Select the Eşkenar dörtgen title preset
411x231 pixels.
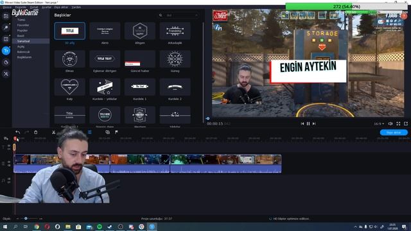click(105, 59)
